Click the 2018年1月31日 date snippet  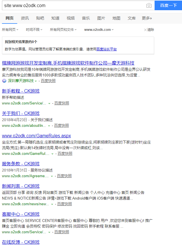pos(14,170)
